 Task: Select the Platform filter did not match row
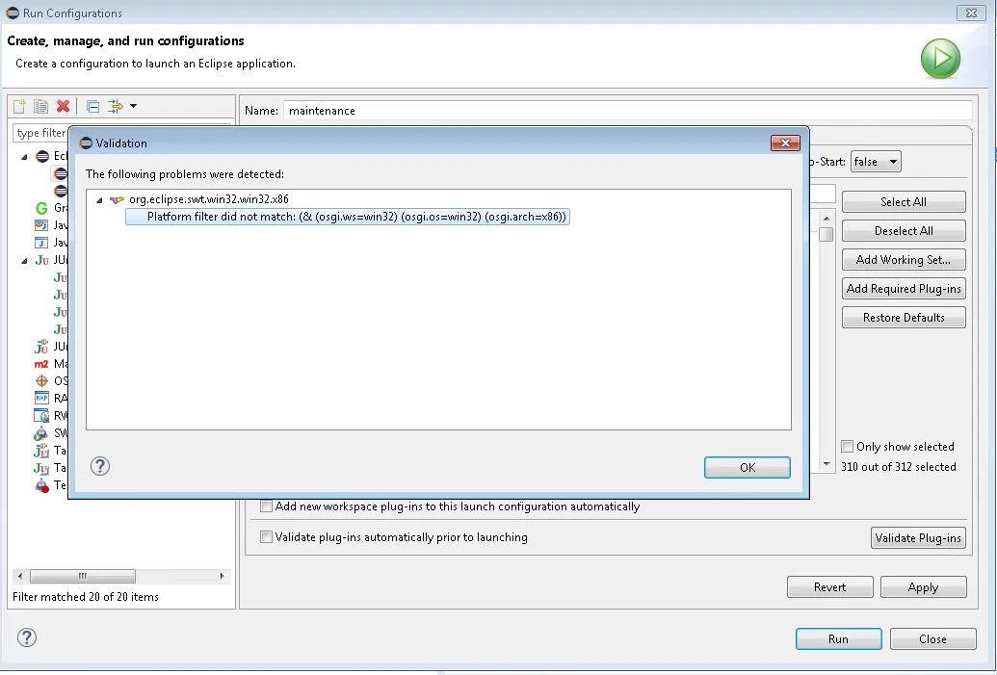(x=347, y=217)
